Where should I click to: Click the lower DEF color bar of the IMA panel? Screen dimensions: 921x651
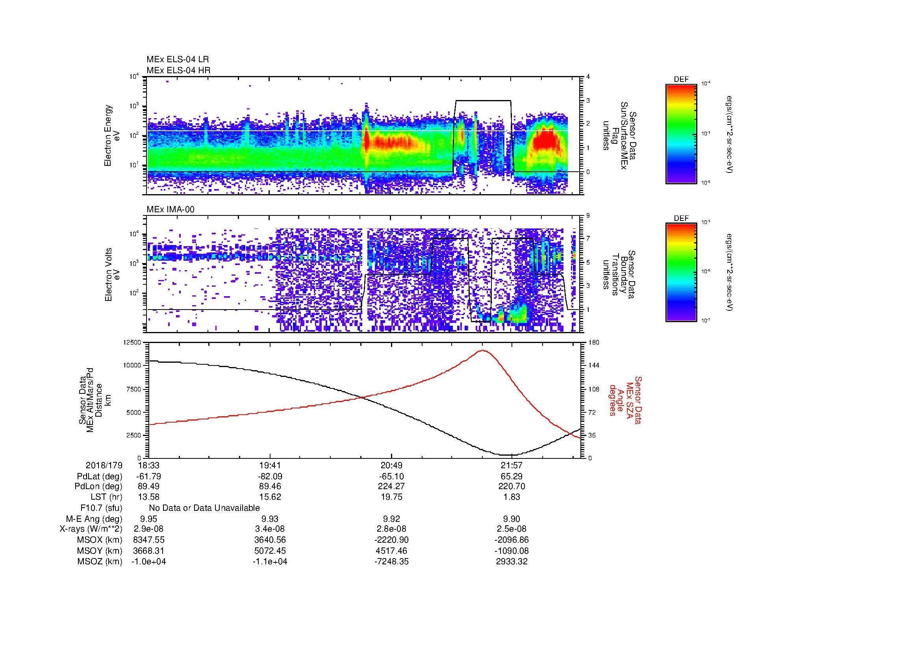click(681, 273)
